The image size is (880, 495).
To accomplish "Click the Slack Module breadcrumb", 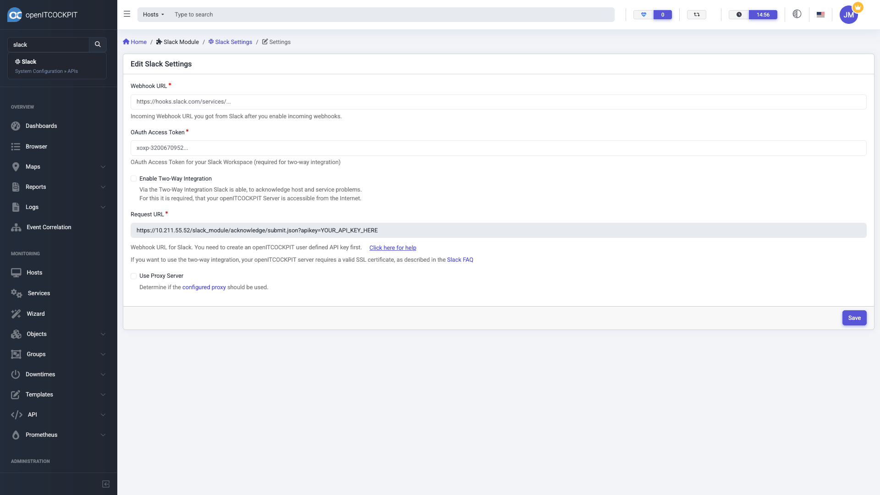I will (177, 42).
